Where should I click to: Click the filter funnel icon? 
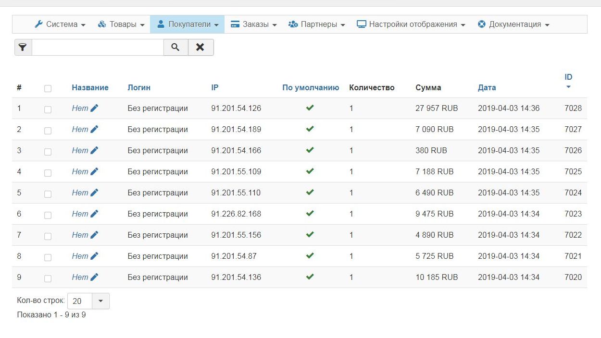click(23, 48)
